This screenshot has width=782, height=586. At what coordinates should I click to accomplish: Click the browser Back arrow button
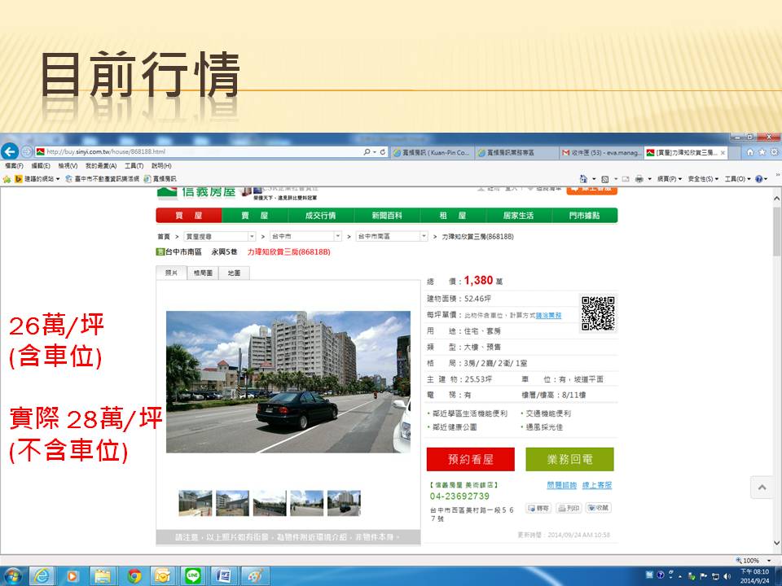point(10,151)
